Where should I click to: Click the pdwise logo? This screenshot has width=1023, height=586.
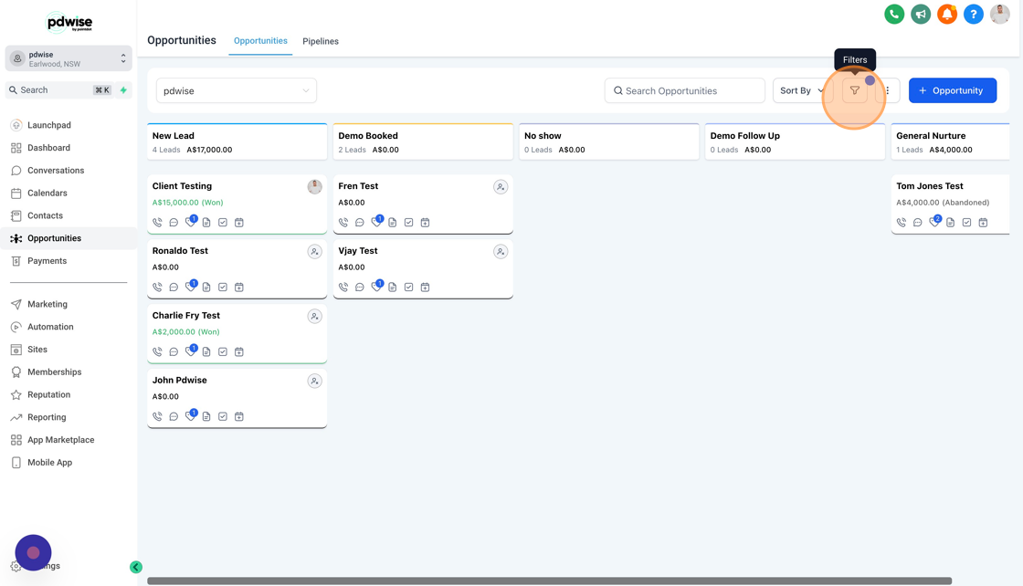(x=69, y=23)
